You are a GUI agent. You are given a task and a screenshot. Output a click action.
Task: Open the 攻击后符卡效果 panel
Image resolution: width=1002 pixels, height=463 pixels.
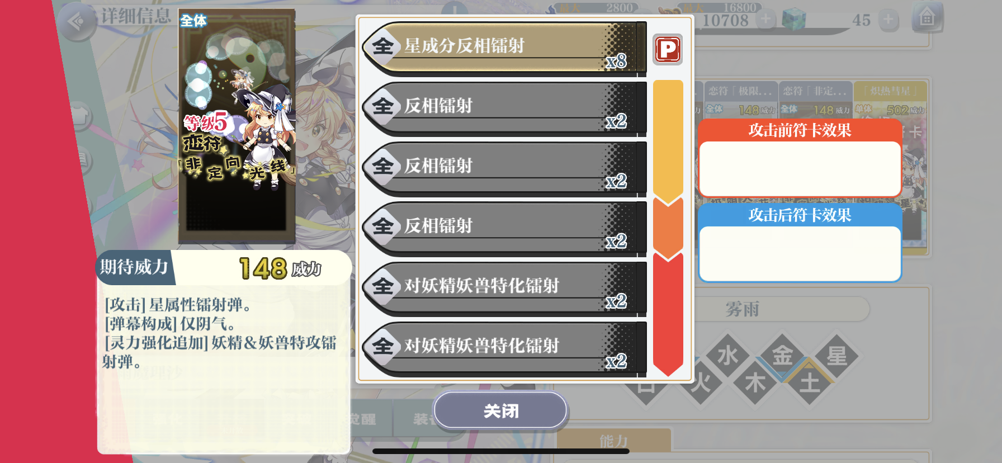(x=800, y=243)
